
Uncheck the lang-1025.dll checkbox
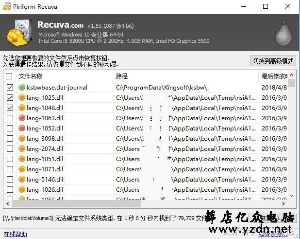pyautogui.click(x=10, y=97)
